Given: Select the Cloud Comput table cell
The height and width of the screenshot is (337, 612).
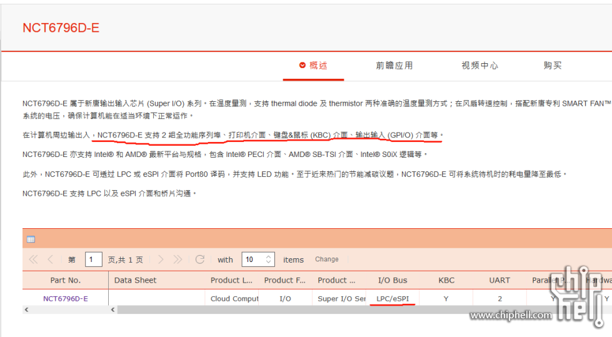Looking at the screenshot, I should tap(232, 299).
